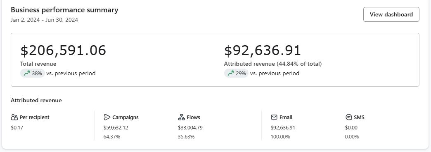The height and width of the screenshot is (152, 431).
Task: Click the Per recipient value $0.17
Action: pyautogui.click(x=17, y=128)
